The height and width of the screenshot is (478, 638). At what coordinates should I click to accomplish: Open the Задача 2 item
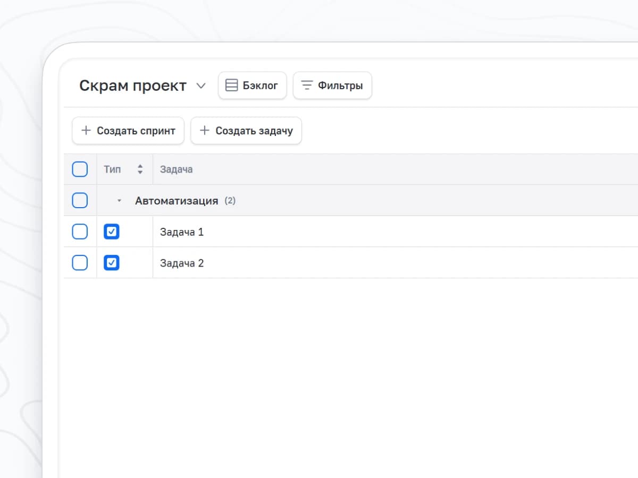click(x=182, y=263)
